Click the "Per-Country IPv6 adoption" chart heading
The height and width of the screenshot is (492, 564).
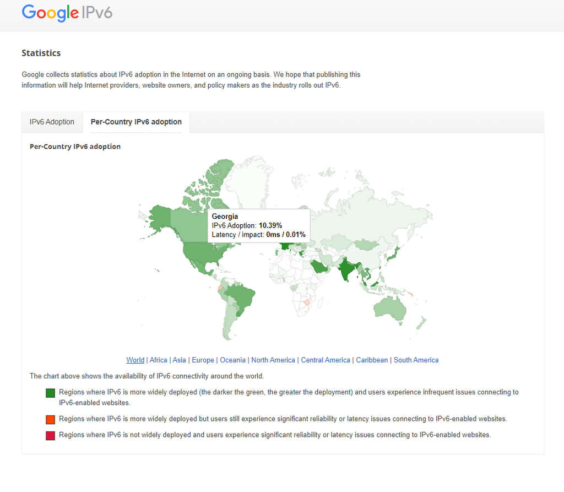[x=75, y=147]
